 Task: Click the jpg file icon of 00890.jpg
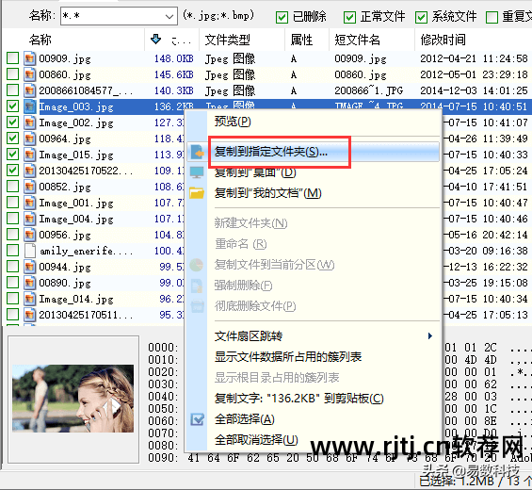point(30,283)
